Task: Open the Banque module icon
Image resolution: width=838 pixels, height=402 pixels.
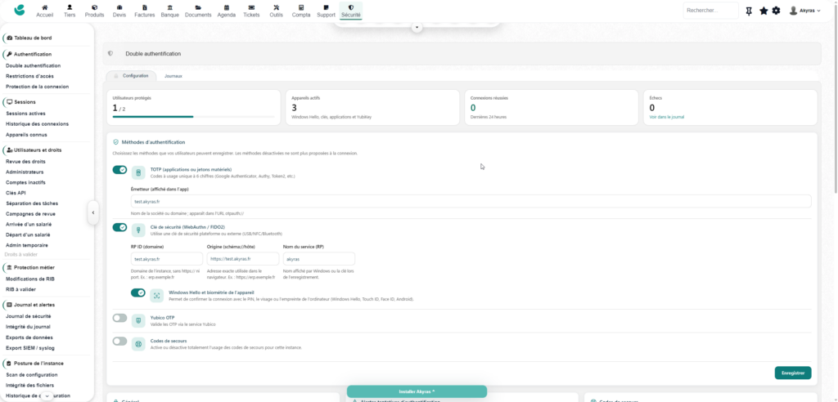Action: 170,8
